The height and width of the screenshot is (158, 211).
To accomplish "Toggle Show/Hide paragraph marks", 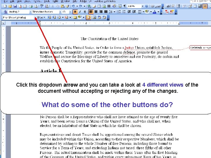I will (x=125, y=6).
